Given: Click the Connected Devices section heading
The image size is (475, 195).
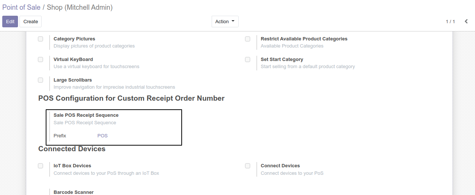Looking at the screenshot, I should (72, 149).
